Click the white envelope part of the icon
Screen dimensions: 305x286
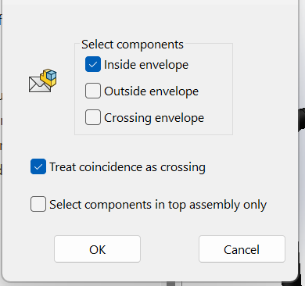[38, 84]
